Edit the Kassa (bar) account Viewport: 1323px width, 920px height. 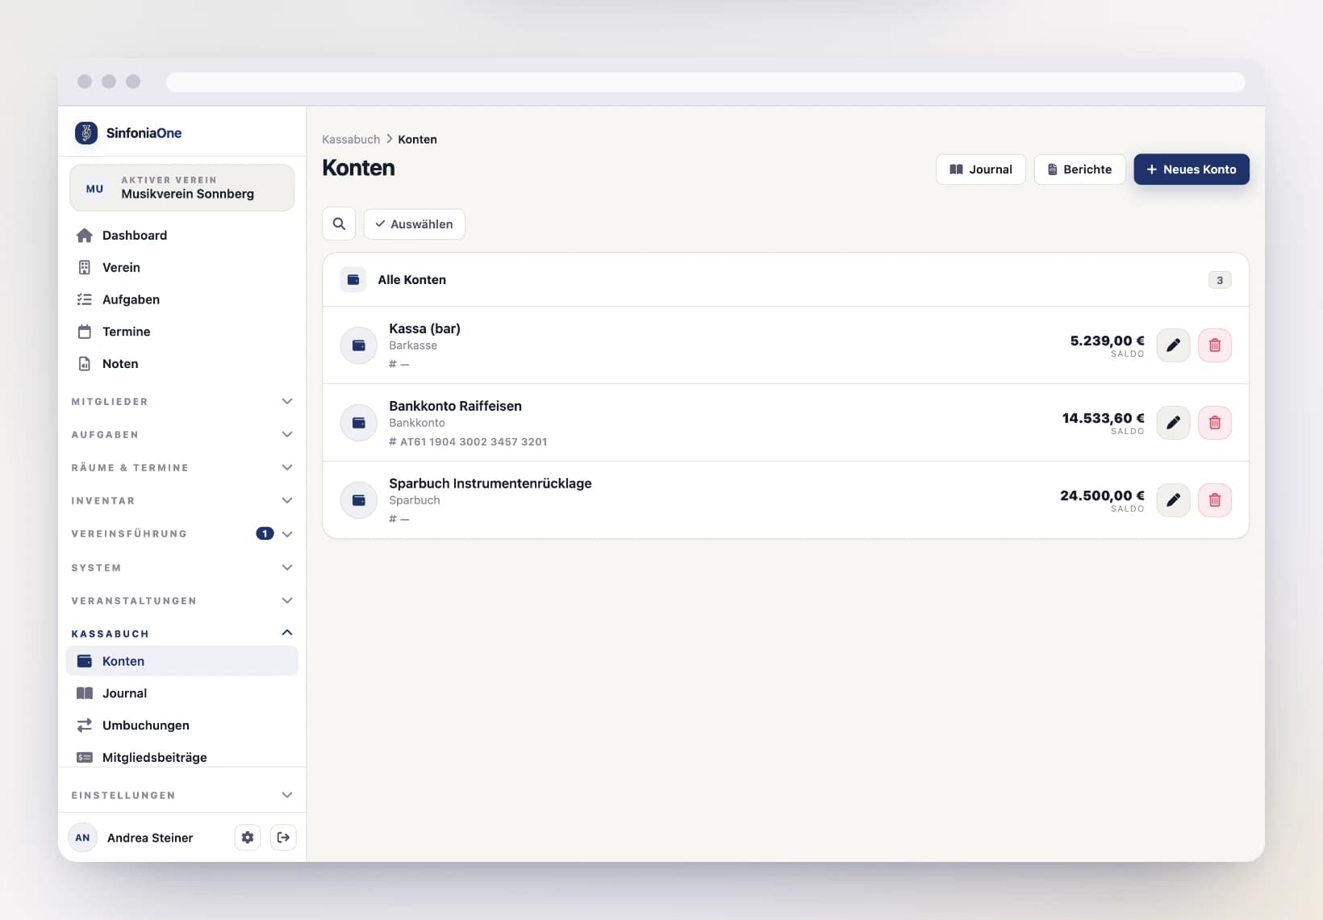tap(1173, 345)
